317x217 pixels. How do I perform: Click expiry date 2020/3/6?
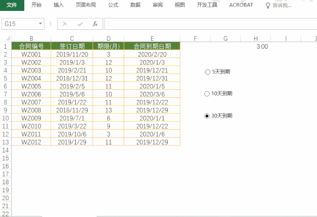click(152, 94)
